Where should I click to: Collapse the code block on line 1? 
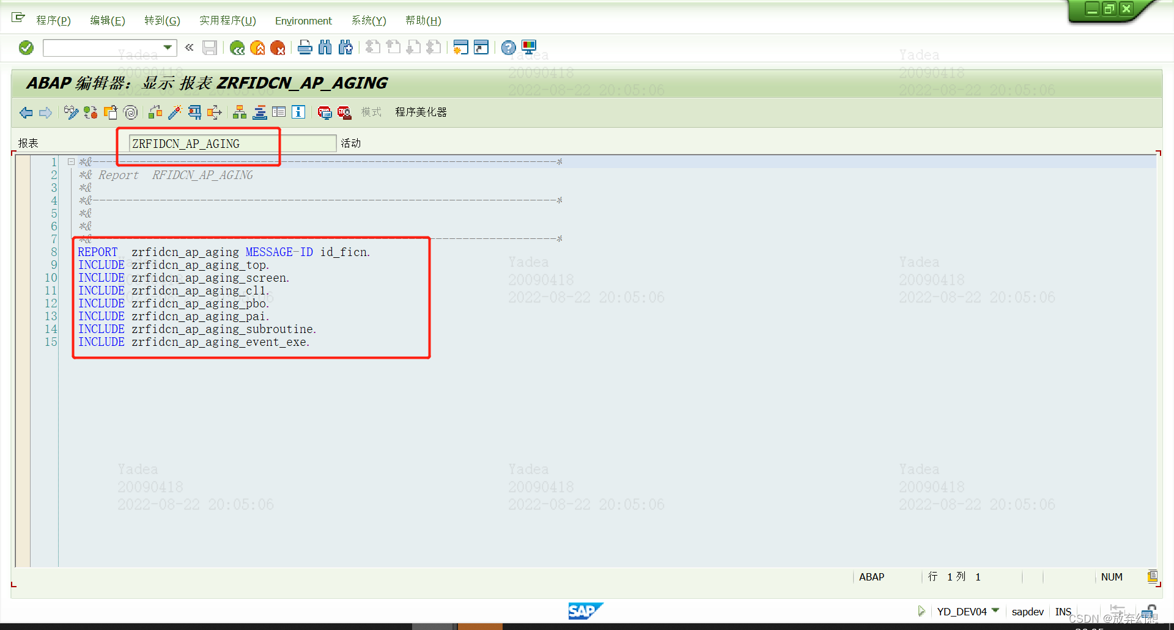pos(70,161)
